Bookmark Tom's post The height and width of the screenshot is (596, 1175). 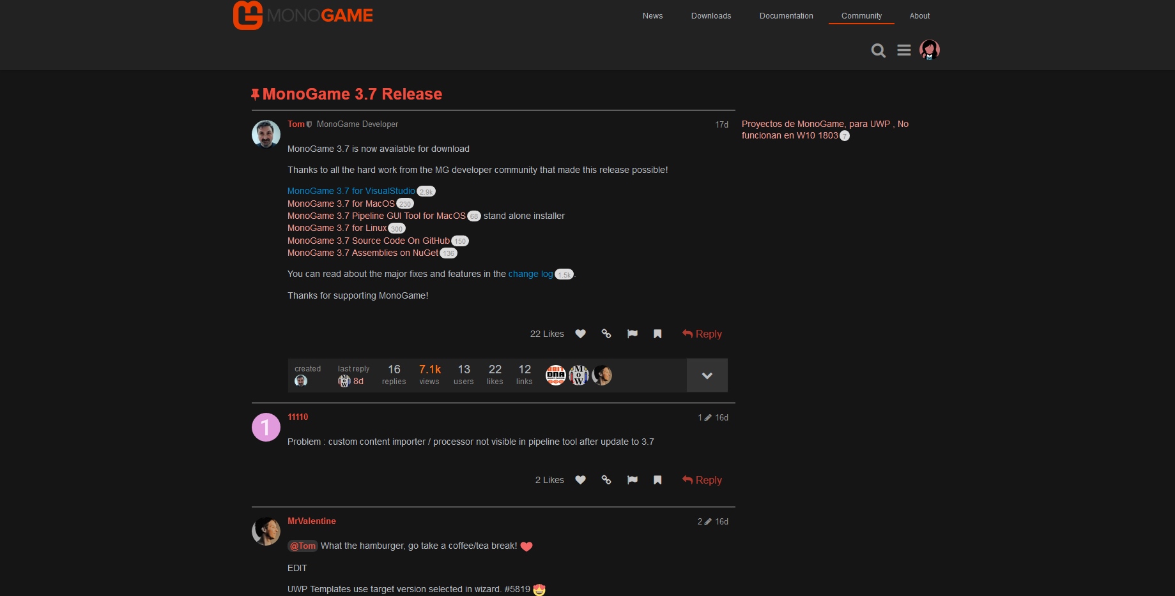657,334
